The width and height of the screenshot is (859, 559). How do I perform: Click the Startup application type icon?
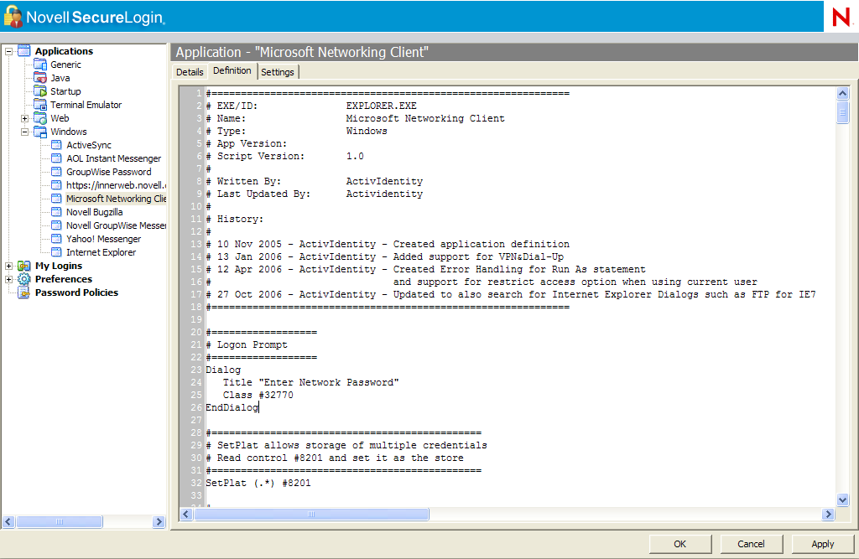(x=40, y=91)
